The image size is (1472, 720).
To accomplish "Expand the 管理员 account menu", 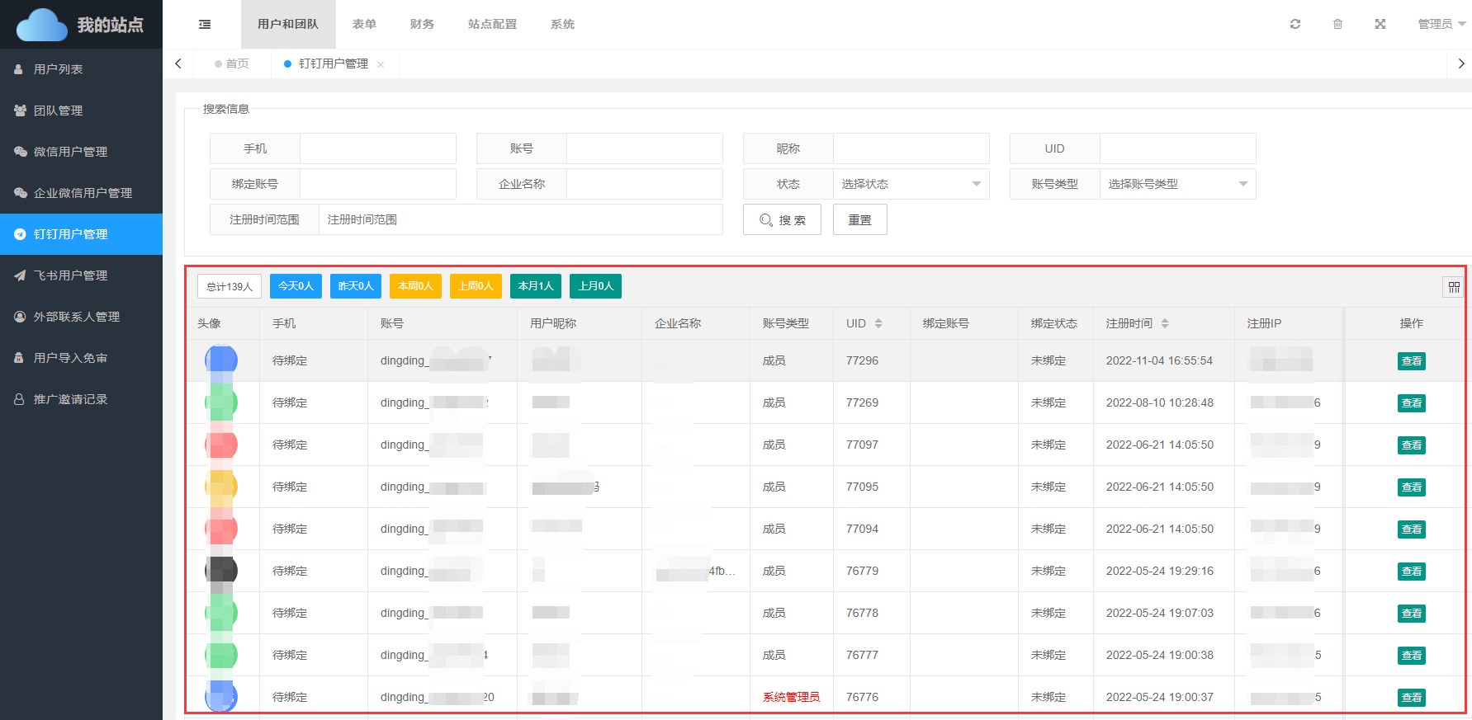I will (x=1441, y=25).
